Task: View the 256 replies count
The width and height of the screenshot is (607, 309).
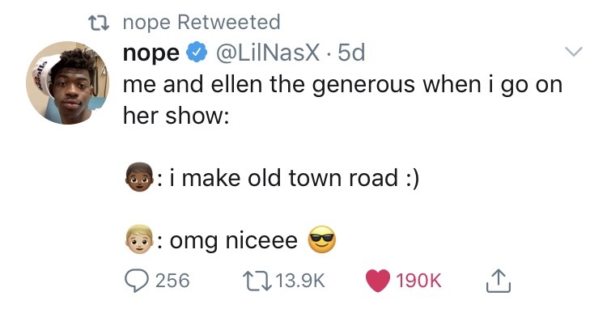Action: tap(172, 281)
